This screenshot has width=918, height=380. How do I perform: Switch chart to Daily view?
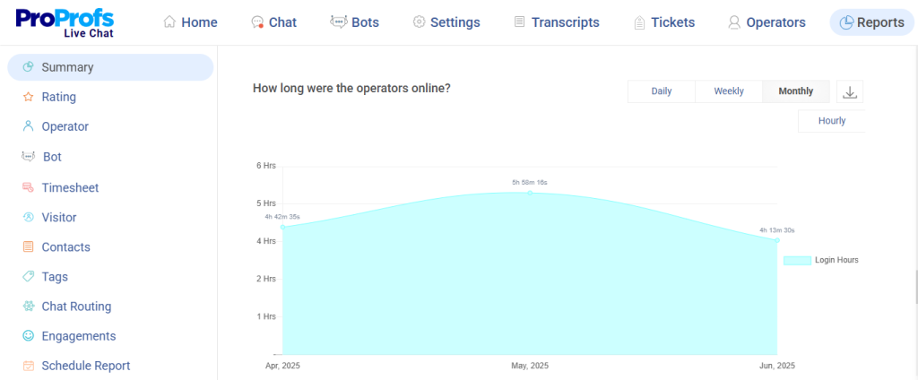coord(662,91)
